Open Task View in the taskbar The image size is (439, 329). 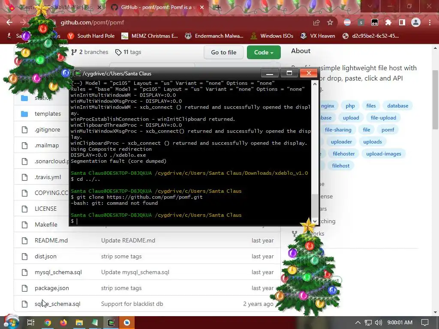click(x=31, y=323)
